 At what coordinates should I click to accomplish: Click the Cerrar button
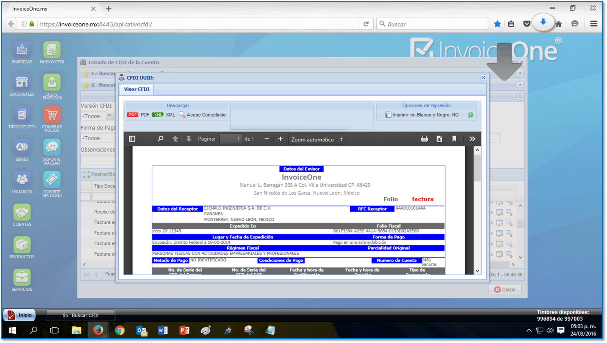tap(505, 289)
